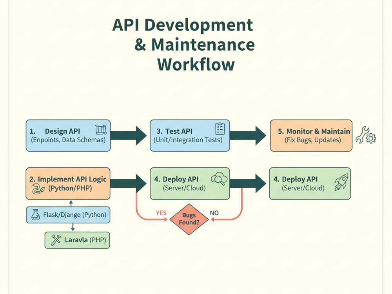The height and width of the screenshot is (294, 392).
Task: Click the dark arrow leaving Implement API Logic
Action: pos(129,183)
